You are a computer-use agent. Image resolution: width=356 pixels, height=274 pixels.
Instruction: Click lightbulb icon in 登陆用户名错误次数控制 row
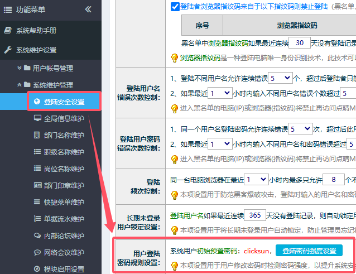coord(174,109)
